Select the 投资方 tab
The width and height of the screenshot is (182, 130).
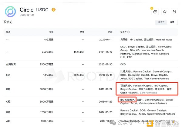161,23
